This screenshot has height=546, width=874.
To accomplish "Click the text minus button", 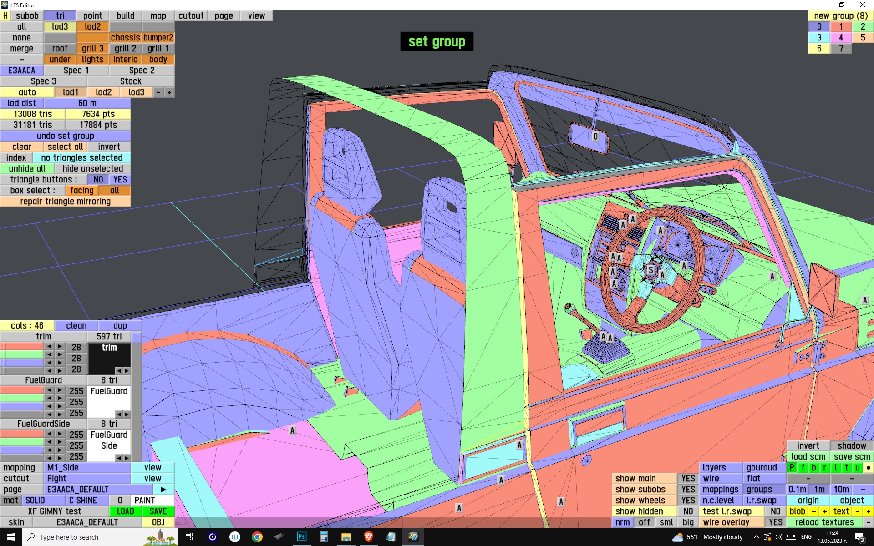I will pos(858,511).
